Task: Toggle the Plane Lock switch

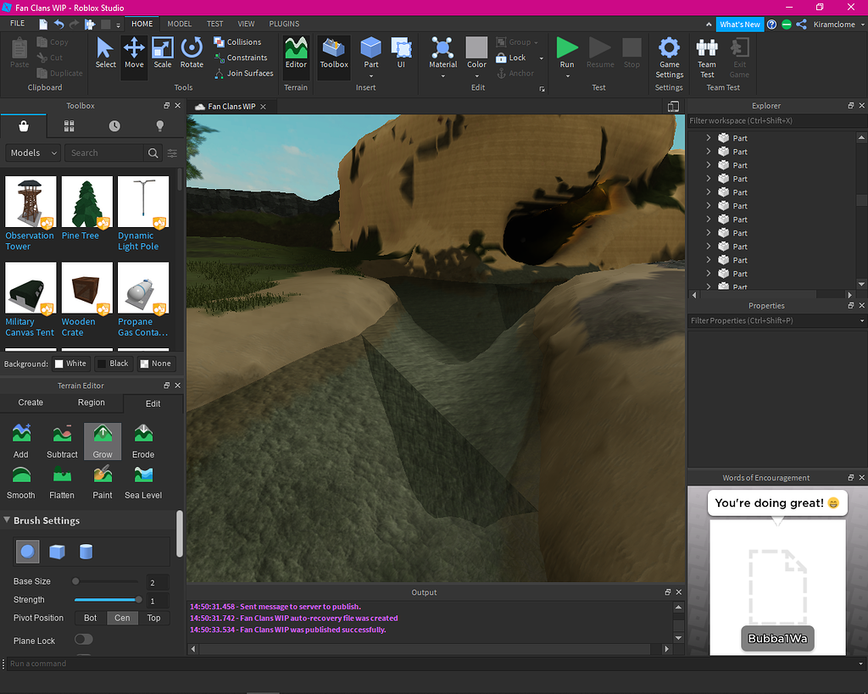Action: click(x=82, y=640)
